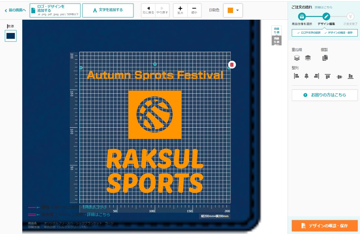Click the orange print color swatch
Screen dimensions: 360x234
(x=230, y=10)
